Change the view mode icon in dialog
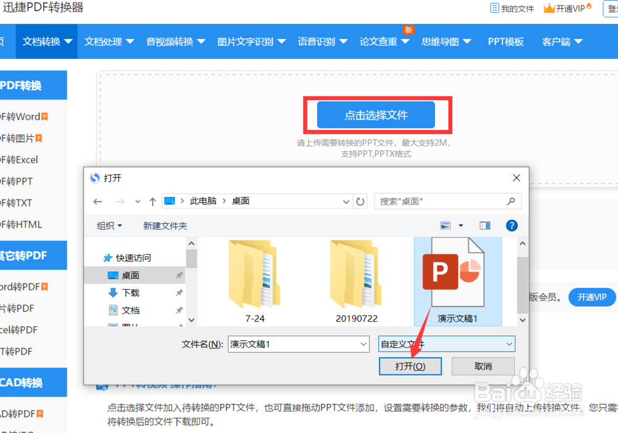 446,225
